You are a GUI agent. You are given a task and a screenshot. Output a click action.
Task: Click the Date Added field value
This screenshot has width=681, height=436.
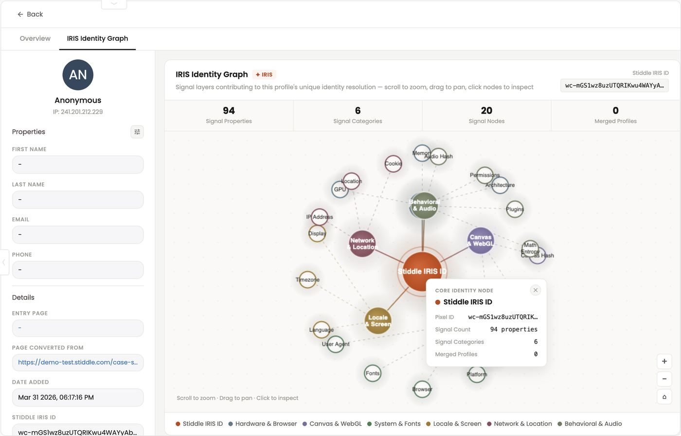point(78,397)
